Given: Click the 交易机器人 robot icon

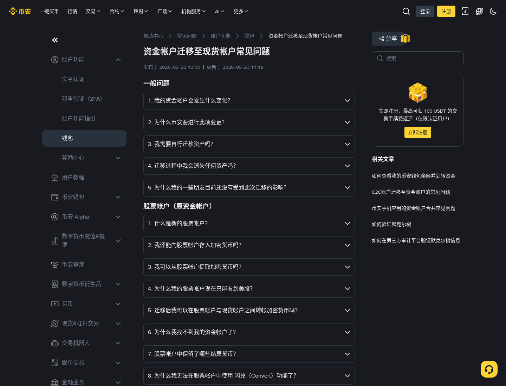Looking at the screenshot, I should (x=55, y=343).
